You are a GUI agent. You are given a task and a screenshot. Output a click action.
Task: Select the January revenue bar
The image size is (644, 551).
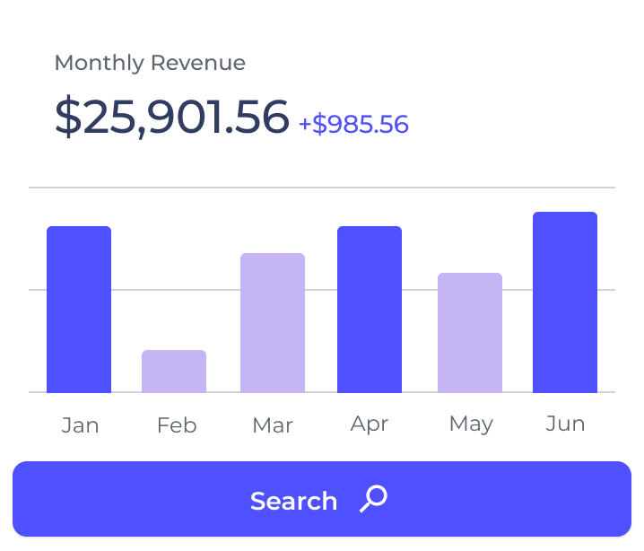pos(79,310)
